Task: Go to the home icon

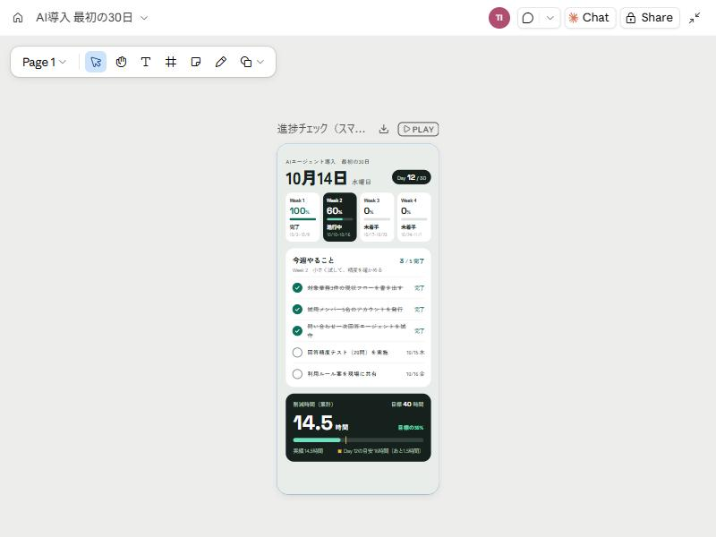Action: point(18,18)
